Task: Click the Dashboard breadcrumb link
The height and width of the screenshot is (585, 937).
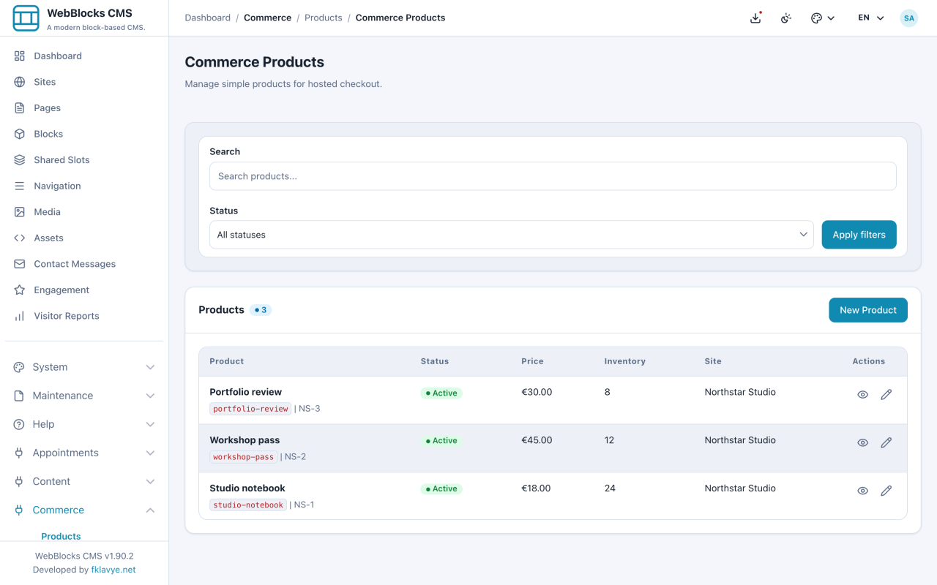Action: [208, 18]
